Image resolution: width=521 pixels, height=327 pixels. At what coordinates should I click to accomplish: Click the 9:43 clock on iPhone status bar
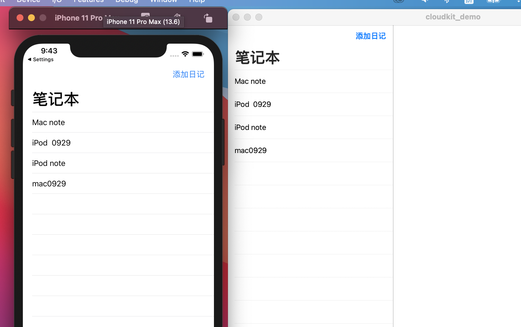(49, 51)
